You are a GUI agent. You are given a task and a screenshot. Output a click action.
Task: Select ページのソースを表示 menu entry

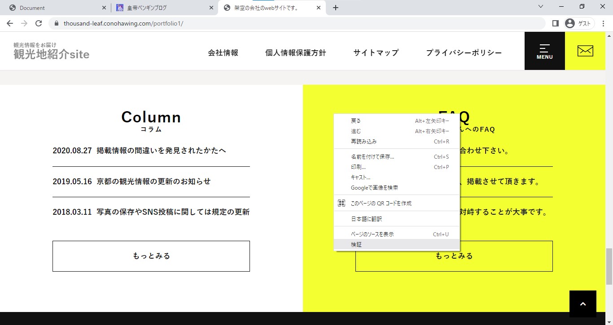click(397, 234)
